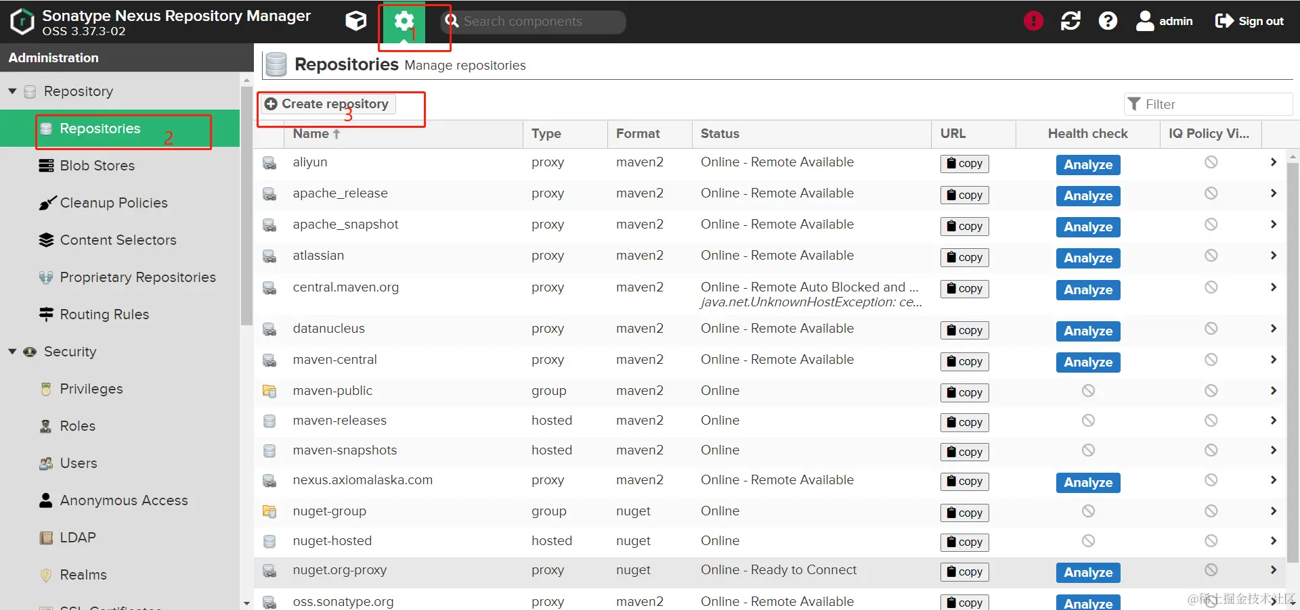Viewport: 1300px width, 610px height.
Task: Focus the Search components field
Action: pyautogui.click(x=534, y=22)
